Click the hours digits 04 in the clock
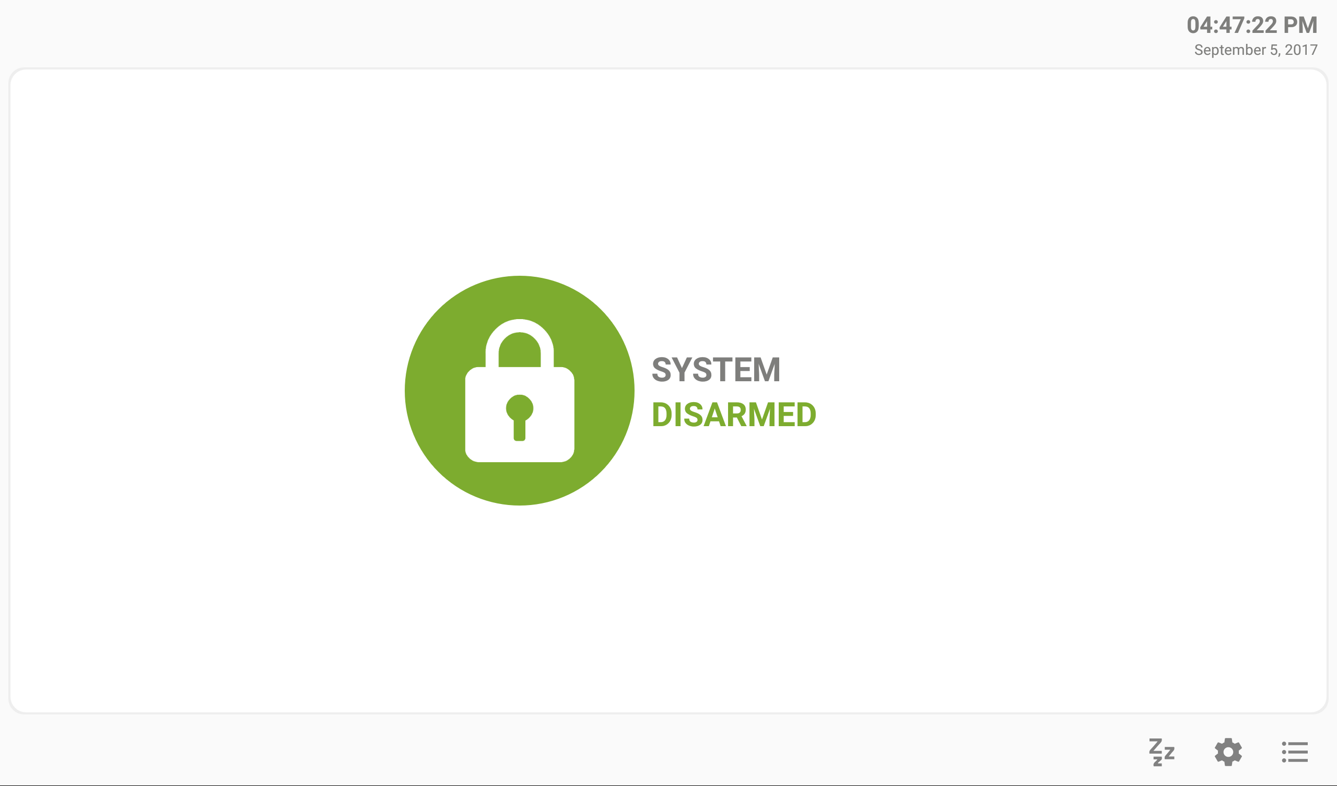This screenshot has height=786, width=1337. click(x=1201, y=25)
